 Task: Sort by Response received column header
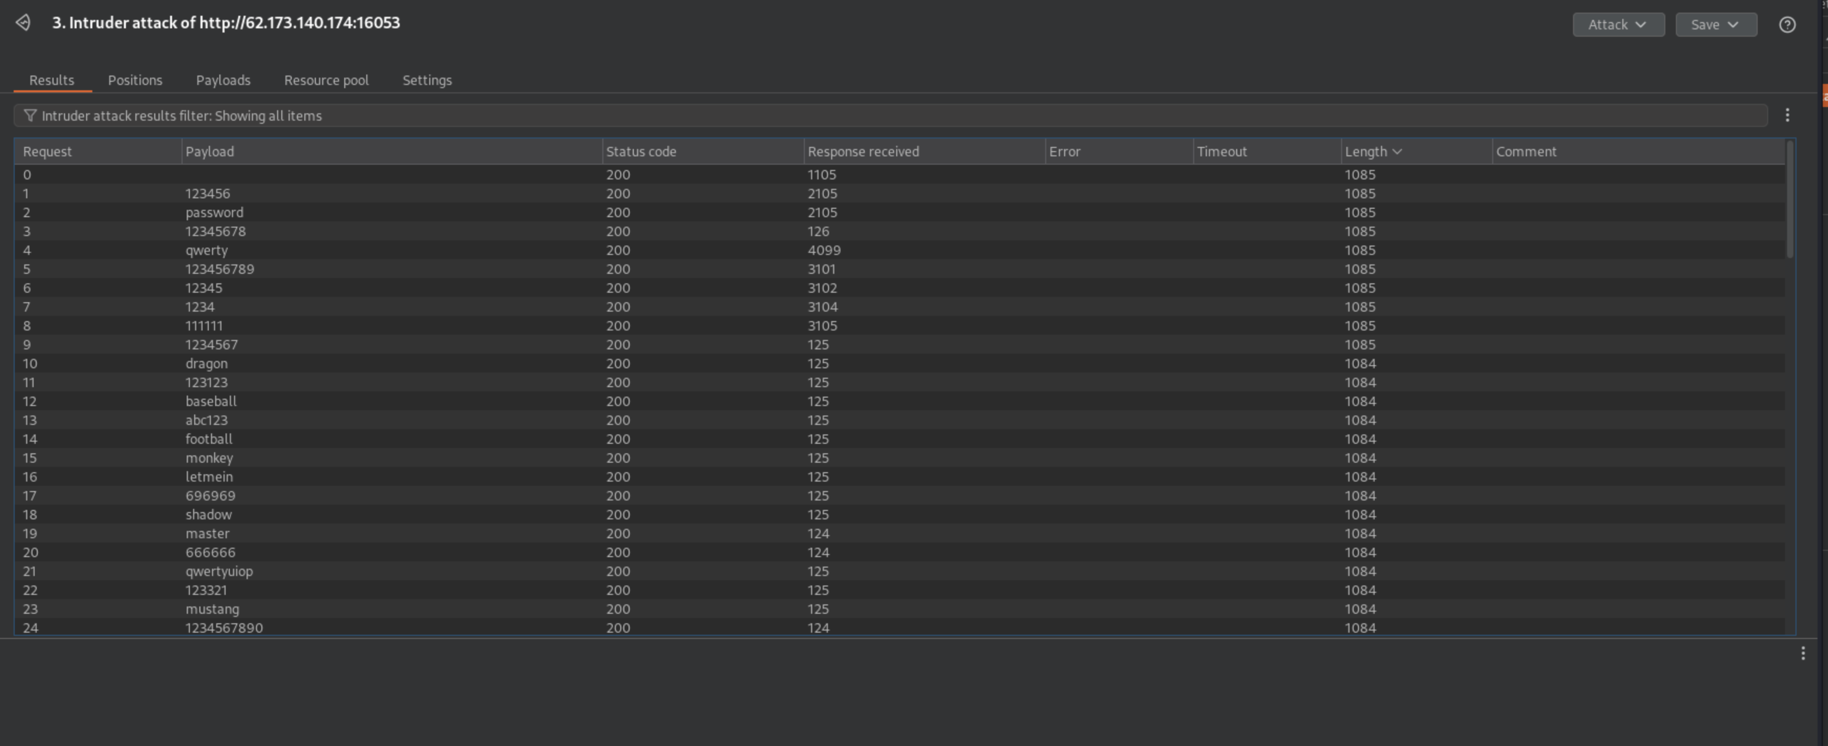pos(863,151)
